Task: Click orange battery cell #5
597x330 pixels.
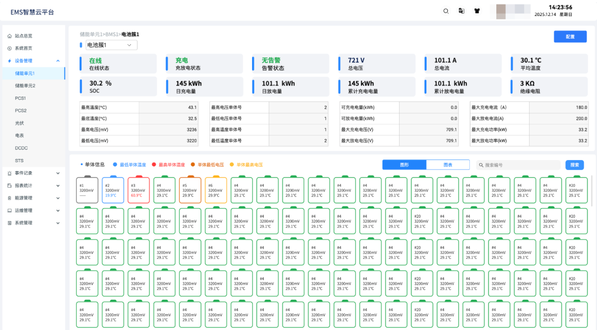Action: point(190,190)
